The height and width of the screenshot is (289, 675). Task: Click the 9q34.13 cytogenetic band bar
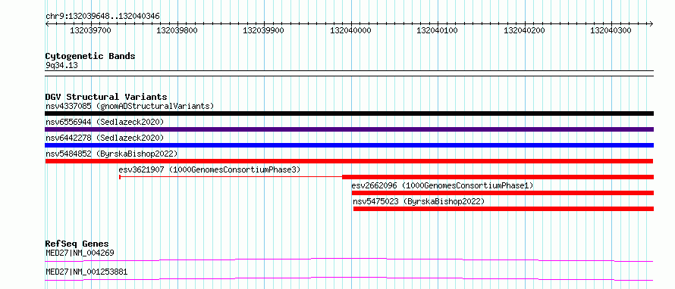pyautogui.click(x=349, y=73)
